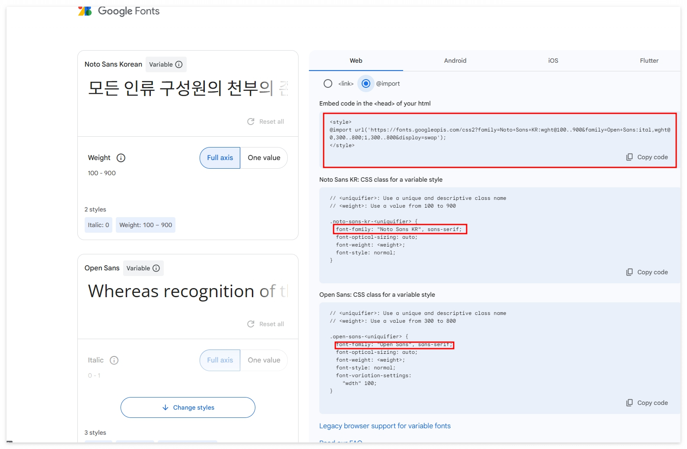Image resolution: width=687 pixels, height=449 pixels.
Task: Copy Noto Sans KR CSS class code
Action: (x=647, y=272)
